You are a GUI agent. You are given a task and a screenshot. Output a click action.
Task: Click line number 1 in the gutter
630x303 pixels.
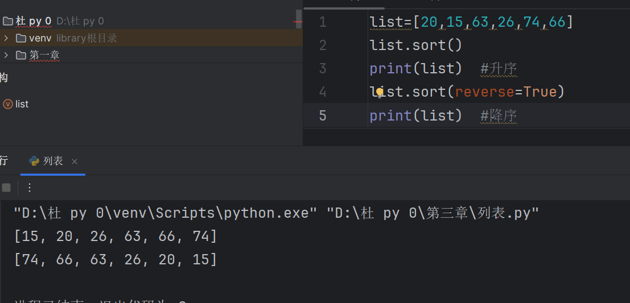pyautogui.click(x=323, y=22)
